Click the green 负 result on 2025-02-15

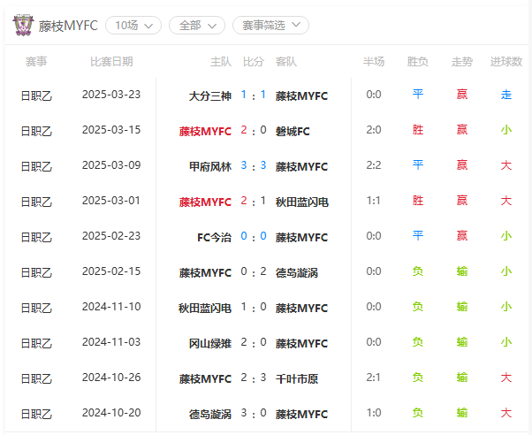(x=418, y=271)
